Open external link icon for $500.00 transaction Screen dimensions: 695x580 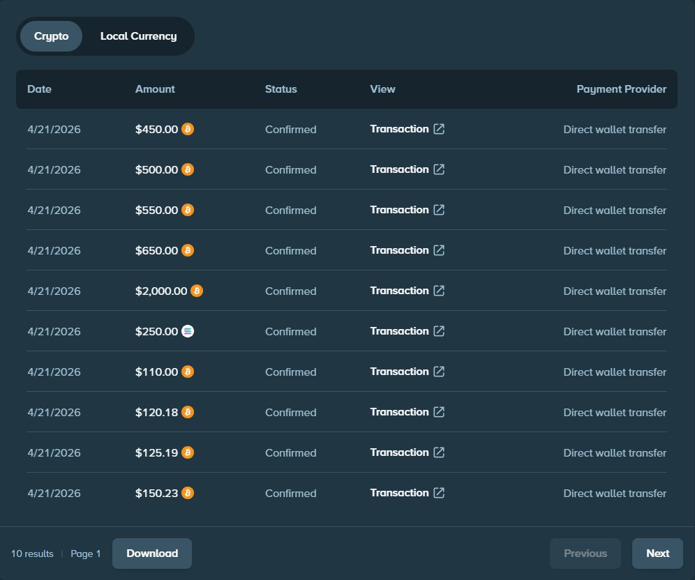coord(439,169)
